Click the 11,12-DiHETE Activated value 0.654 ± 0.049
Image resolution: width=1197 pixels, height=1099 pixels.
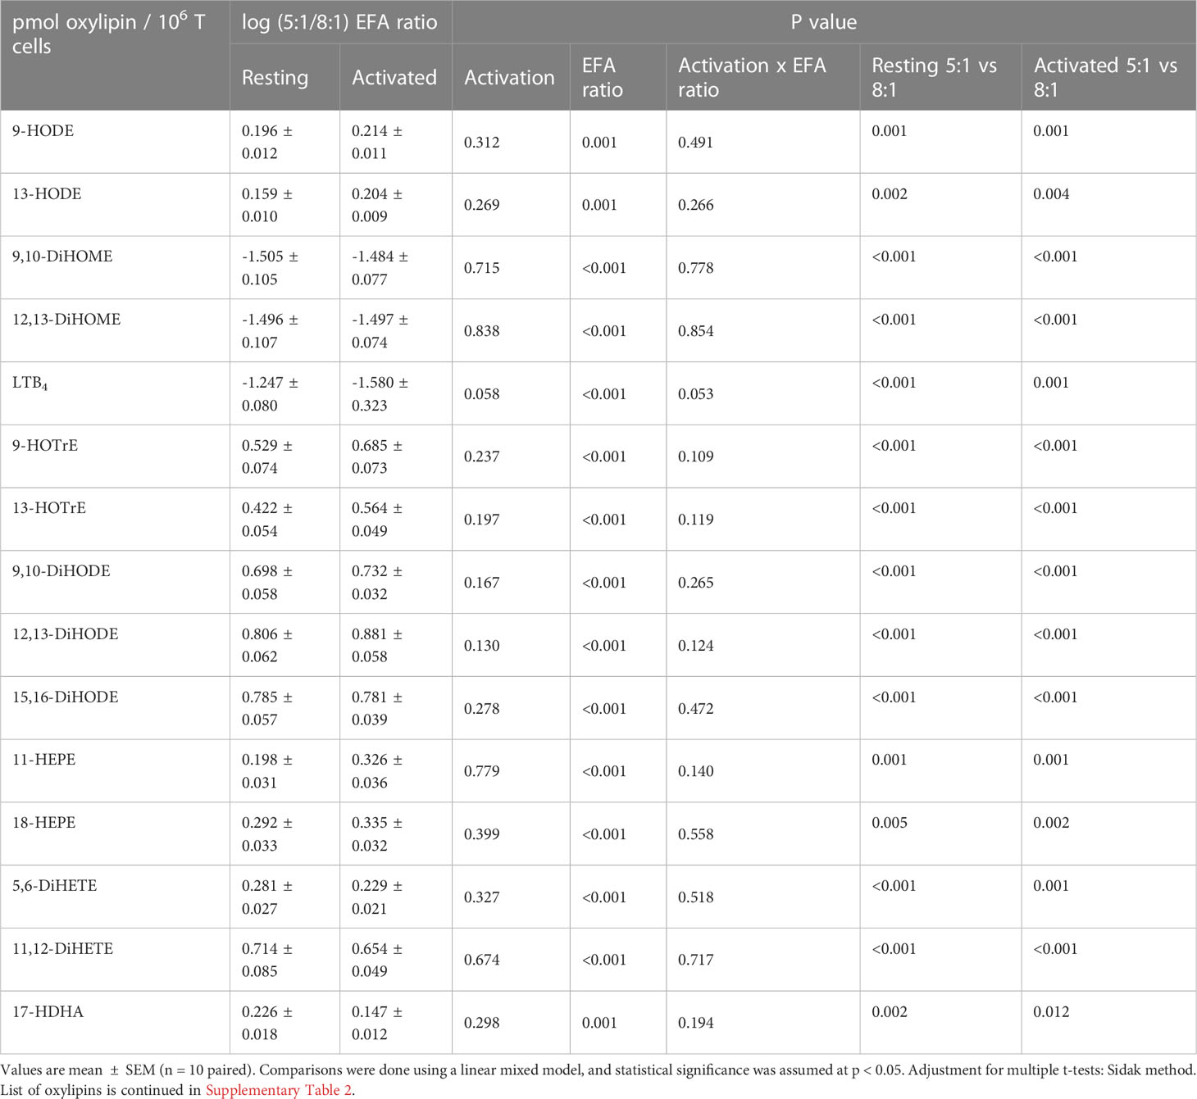point(377,960)
